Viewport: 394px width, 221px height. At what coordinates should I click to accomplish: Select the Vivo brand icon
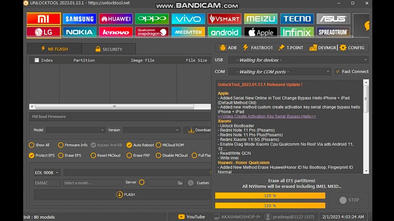point(188,19)
